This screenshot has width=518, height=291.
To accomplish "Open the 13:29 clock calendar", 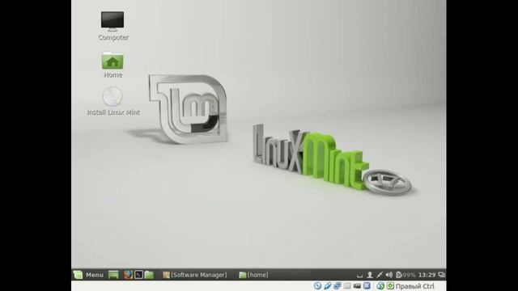I will [x=427, y=275].
